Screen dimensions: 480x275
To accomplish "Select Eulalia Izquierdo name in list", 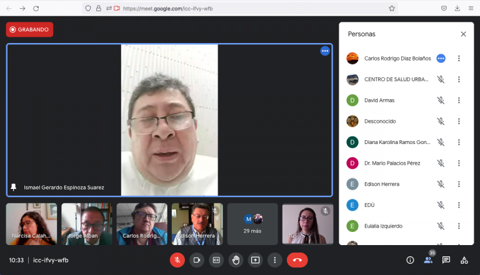I will (383, 226).
